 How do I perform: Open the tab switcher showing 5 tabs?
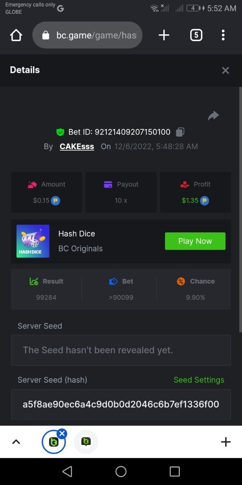[x=196, y=36]
